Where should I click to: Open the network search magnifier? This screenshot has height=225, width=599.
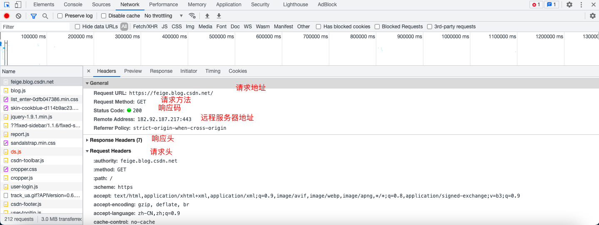45,16
